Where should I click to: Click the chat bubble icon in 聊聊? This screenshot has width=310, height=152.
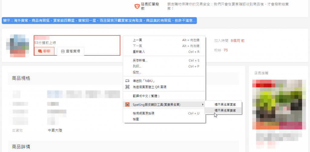tap(40, 51)
